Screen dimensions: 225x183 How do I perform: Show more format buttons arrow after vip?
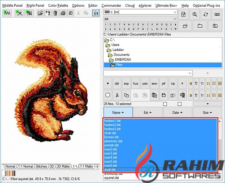point(182,83)
